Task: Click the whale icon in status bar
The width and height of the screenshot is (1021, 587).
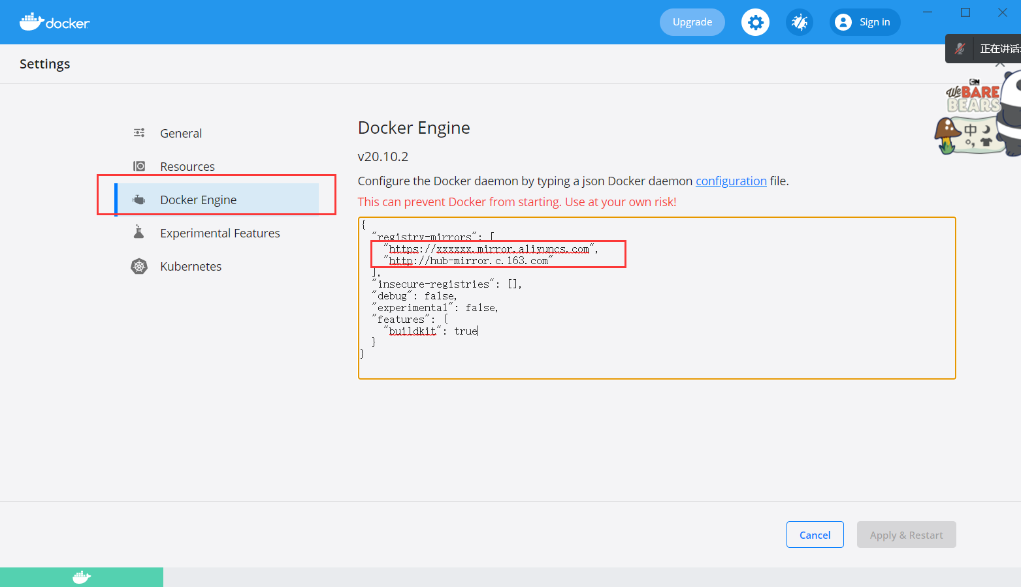Action: (82, 577)
